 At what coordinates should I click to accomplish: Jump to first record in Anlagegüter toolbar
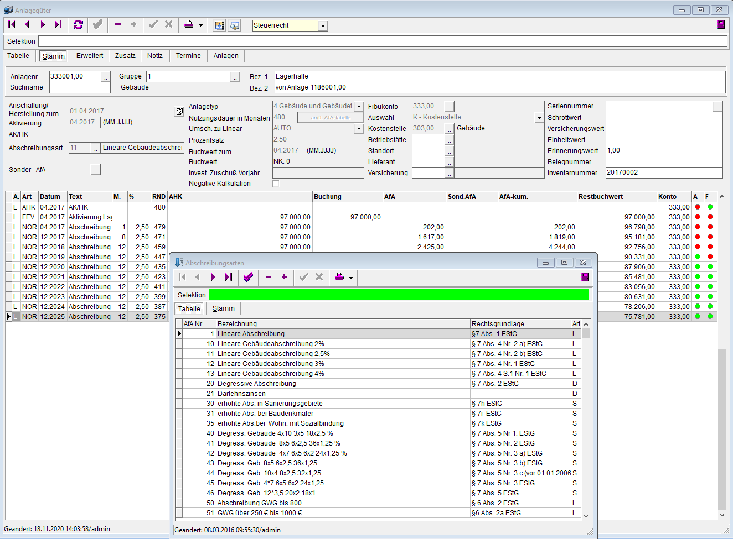[12, 24]
